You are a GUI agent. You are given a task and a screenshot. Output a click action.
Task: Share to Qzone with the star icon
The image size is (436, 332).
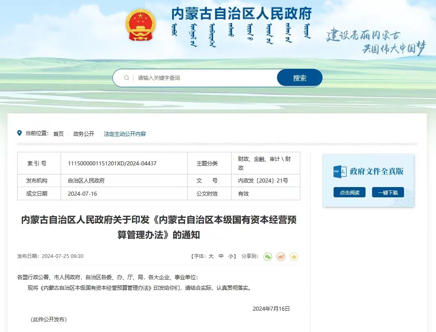pyautogui.click(x=294, y=256)
